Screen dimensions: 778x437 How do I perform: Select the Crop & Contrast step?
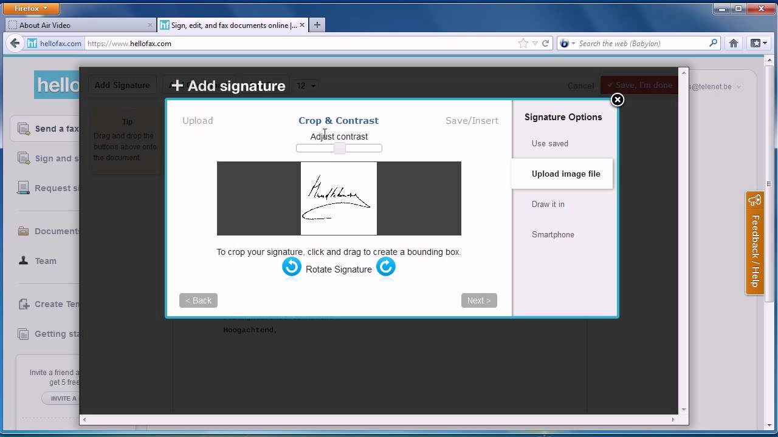(339, 121)
